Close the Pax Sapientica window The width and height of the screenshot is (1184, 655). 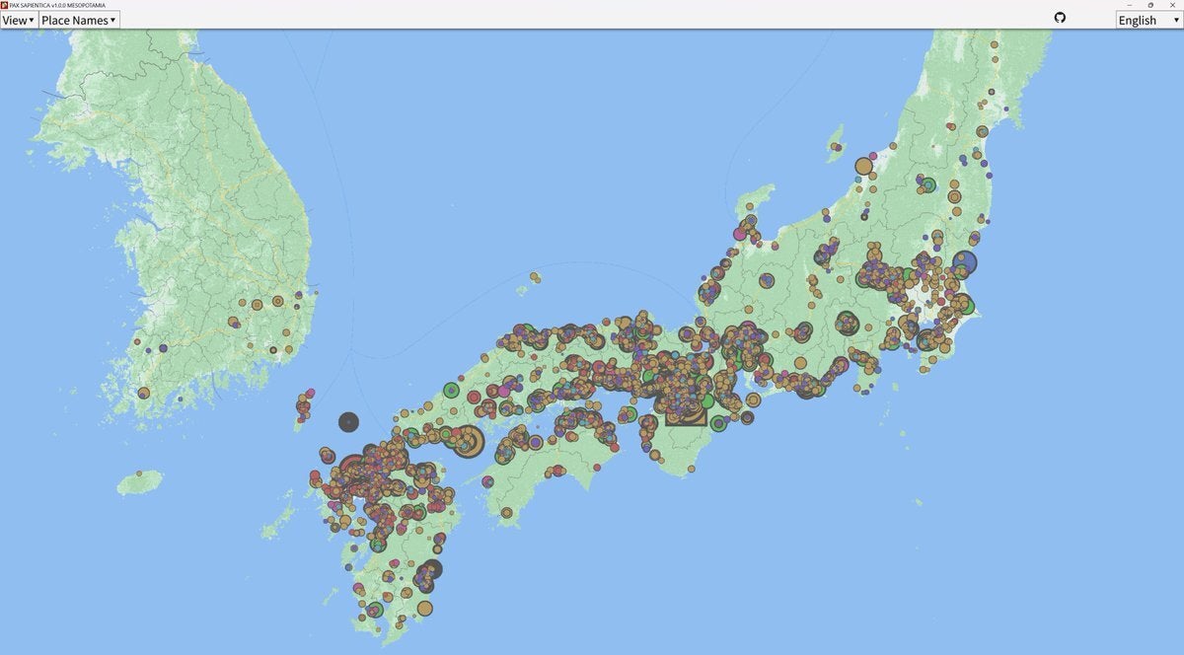coord(1172,5)
